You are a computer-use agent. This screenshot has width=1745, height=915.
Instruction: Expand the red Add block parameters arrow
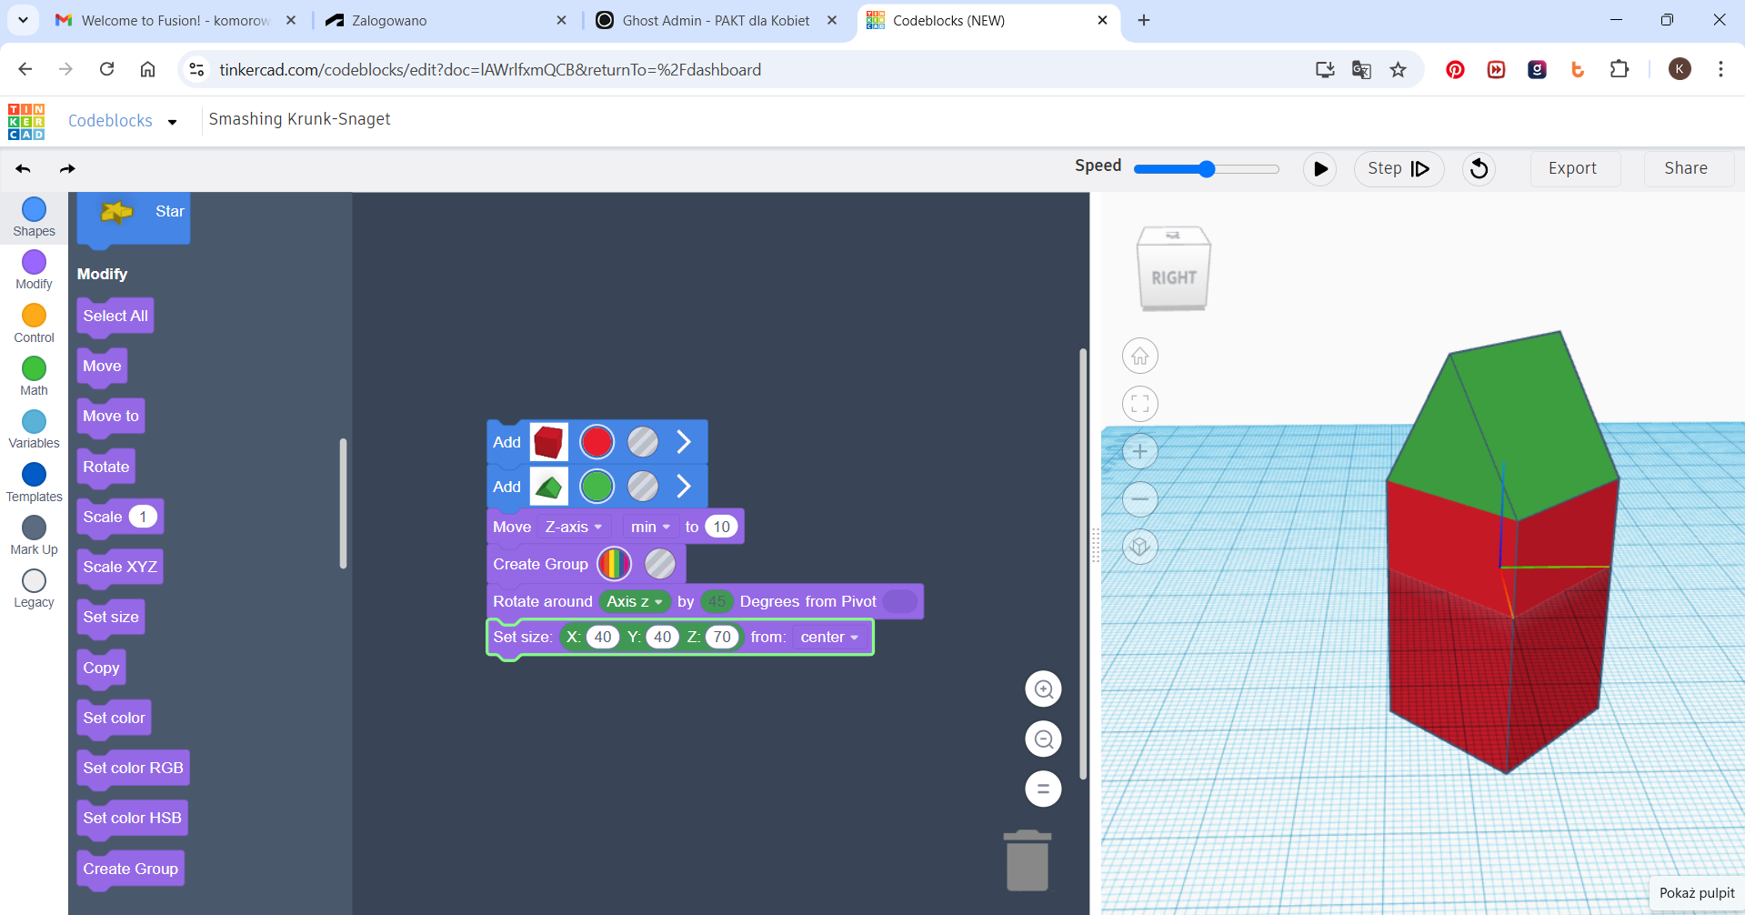pyautogui.click(x=684, y=442)
